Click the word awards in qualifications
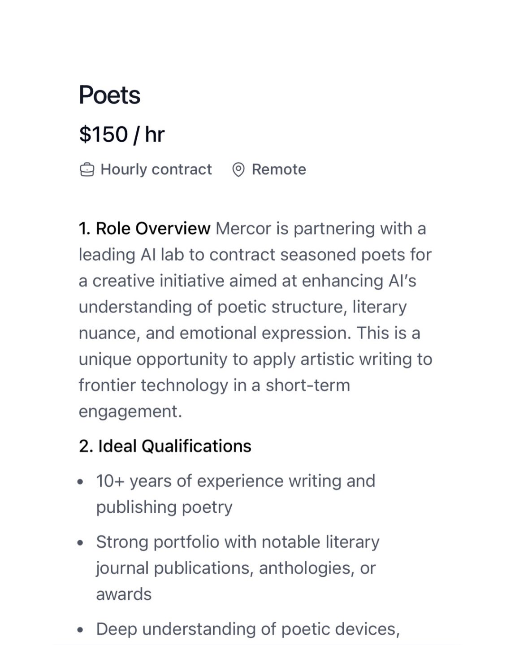The width and height of the screenshot is (528, 645). tap(124, 594)
